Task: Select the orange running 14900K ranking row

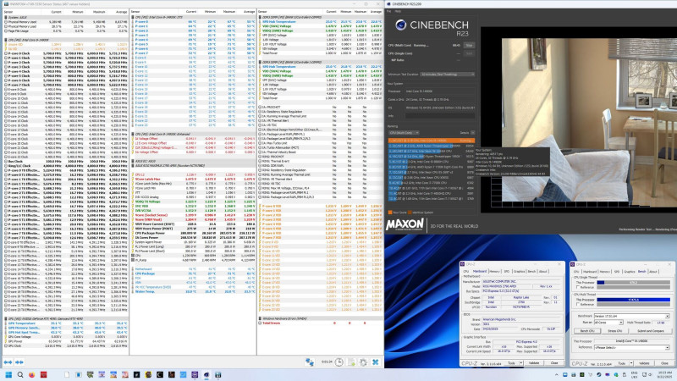Action: [x=432, y=141]
